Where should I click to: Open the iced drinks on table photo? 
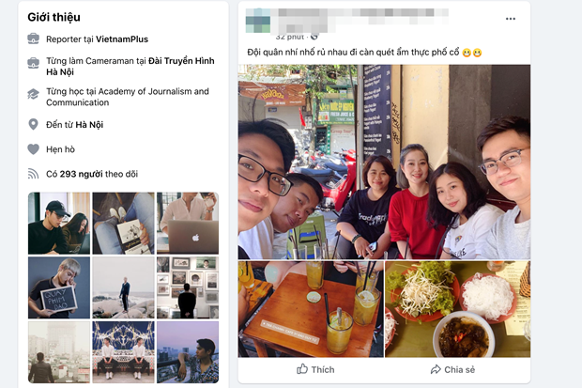(311, 309)
